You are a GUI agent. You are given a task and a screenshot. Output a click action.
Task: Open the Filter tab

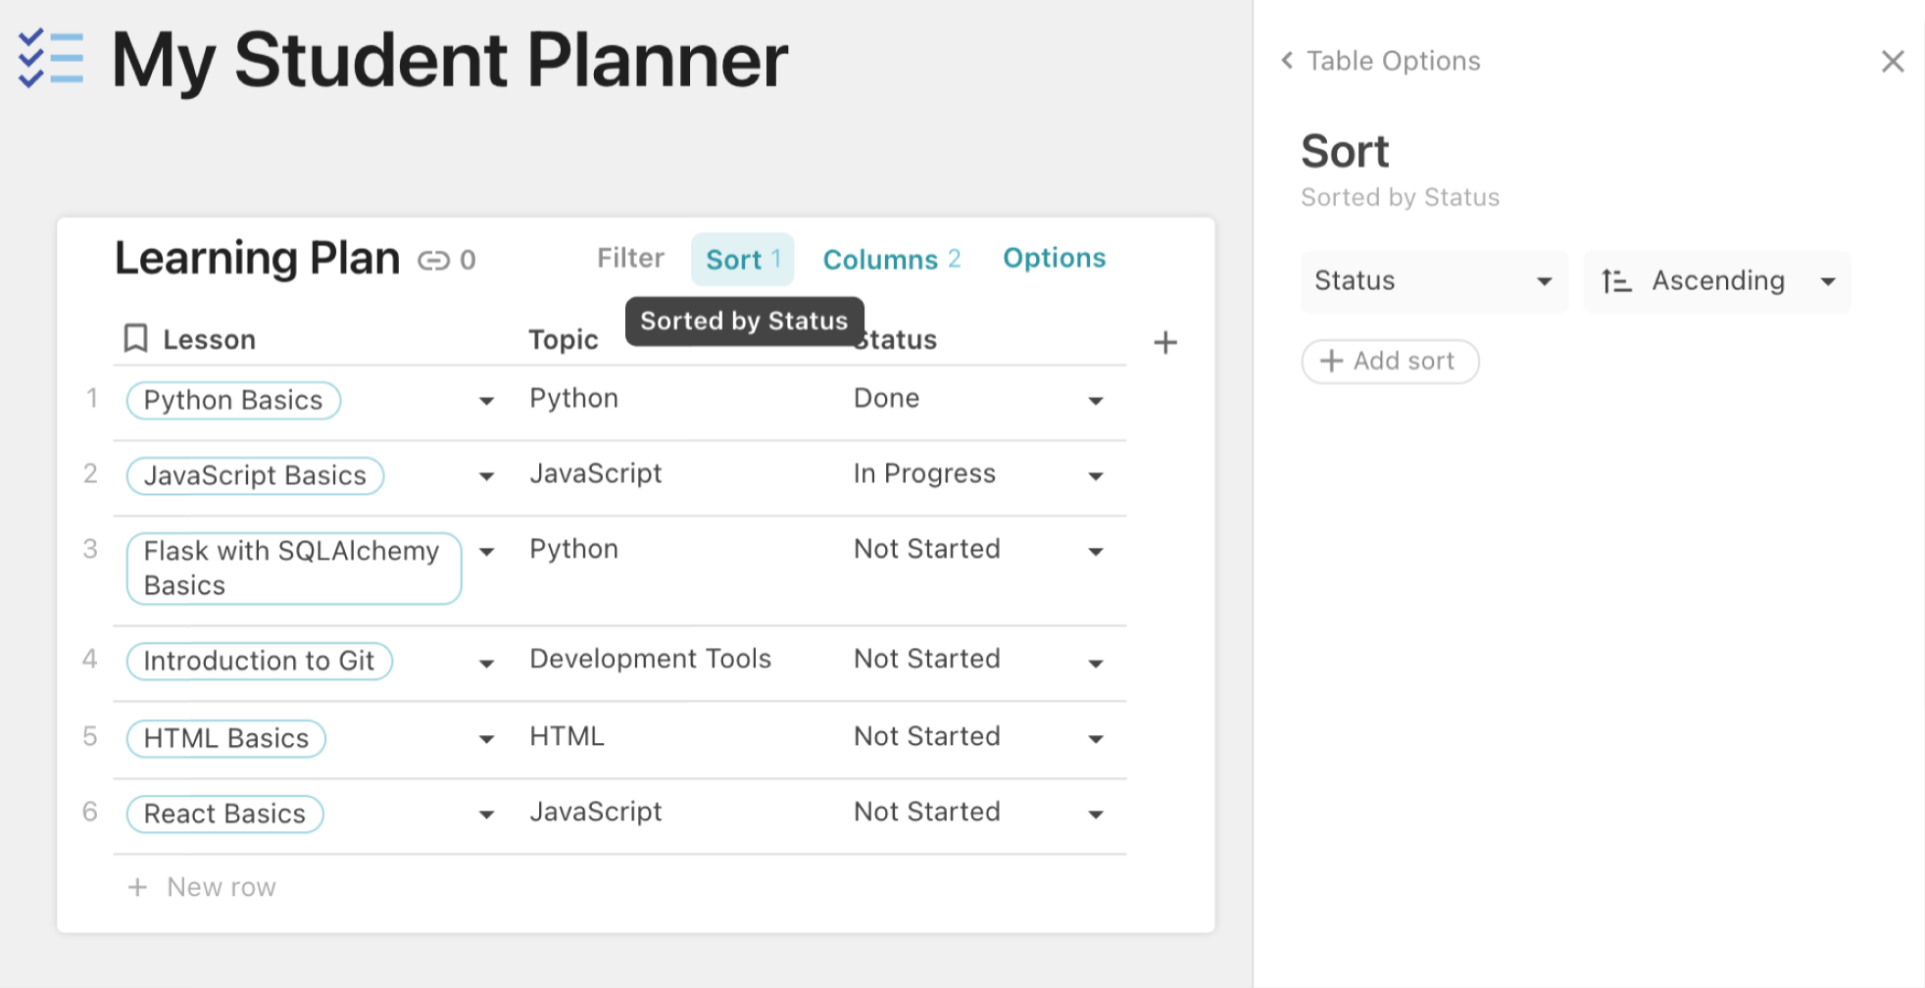tap(630, 259)
